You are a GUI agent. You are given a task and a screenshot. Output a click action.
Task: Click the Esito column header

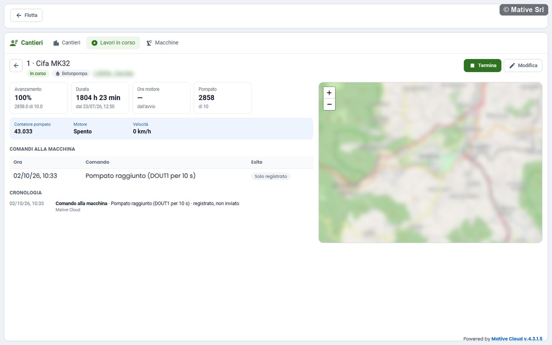[x=257, y=162]
